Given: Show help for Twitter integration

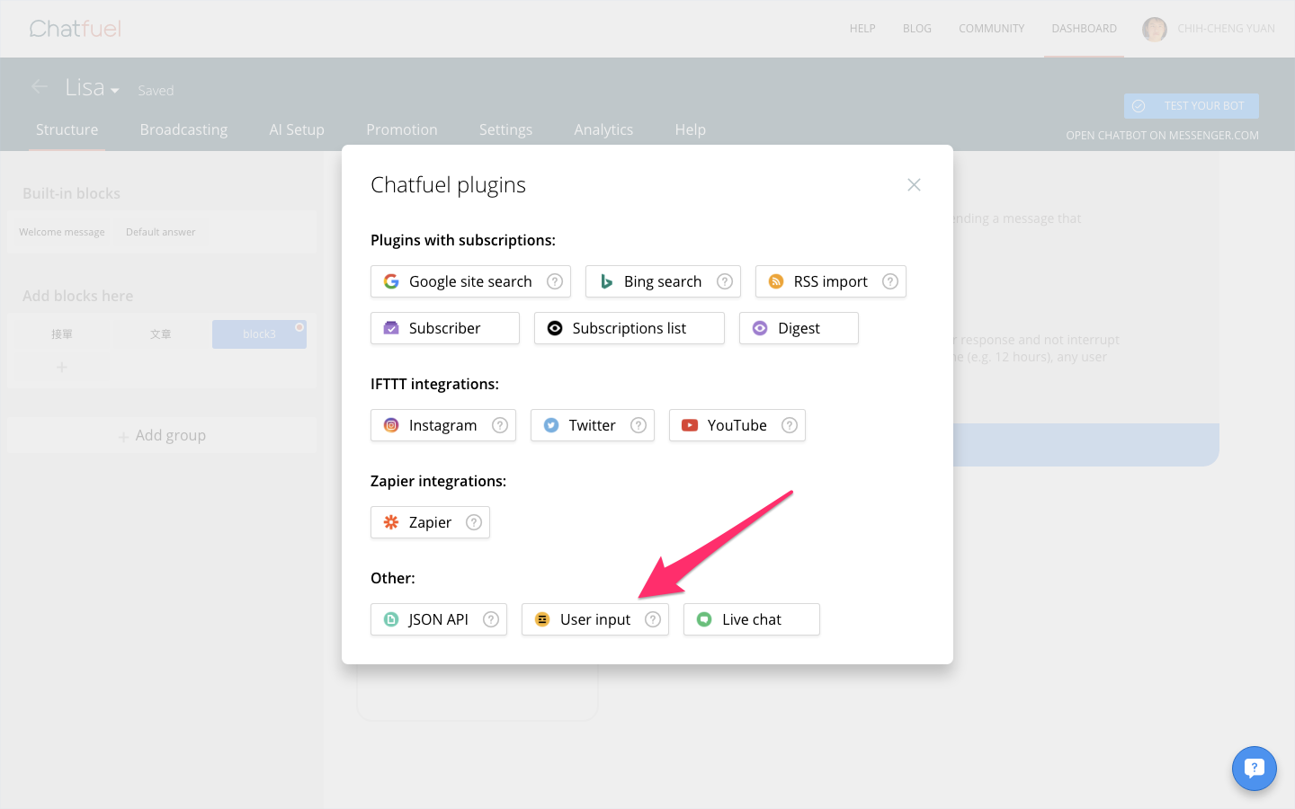Looking at the screenshot, I should click(x=639, y=425).
